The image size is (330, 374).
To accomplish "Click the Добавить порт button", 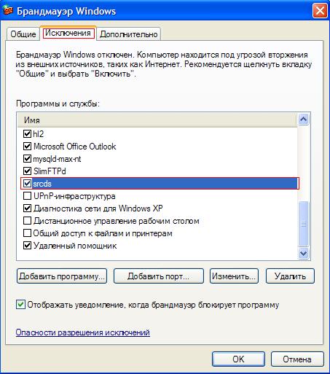I will [159, 276].
